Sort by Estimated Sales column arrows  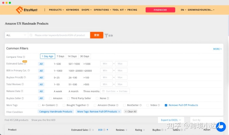(x=93, y=130)
